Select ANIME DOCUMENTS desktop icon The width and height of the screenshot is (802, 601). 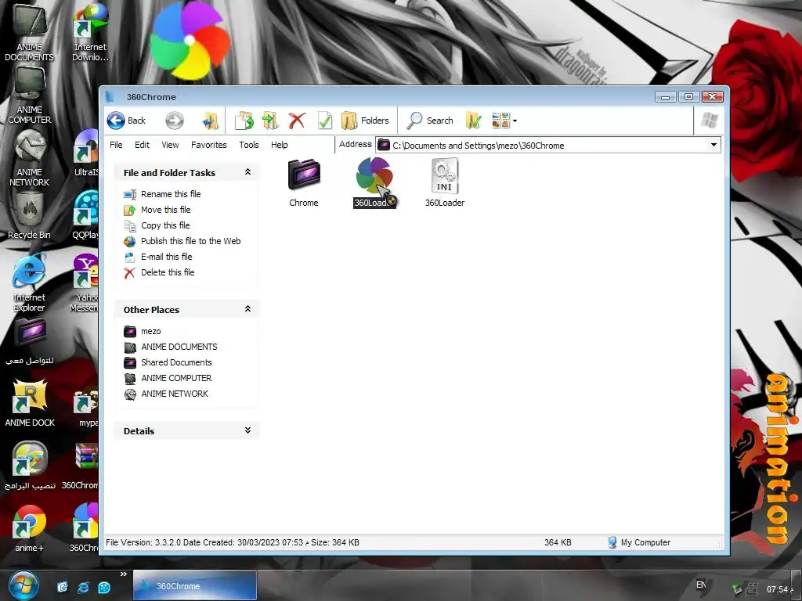(x=29, y=33)
